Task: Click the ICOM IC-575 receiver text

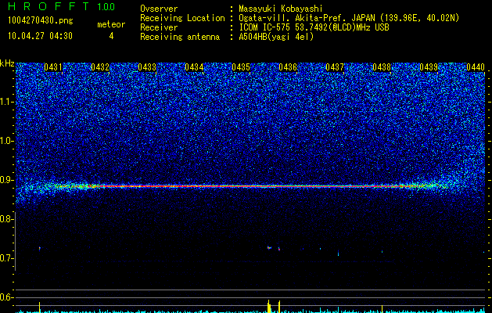Action: (x=314, y=27)
